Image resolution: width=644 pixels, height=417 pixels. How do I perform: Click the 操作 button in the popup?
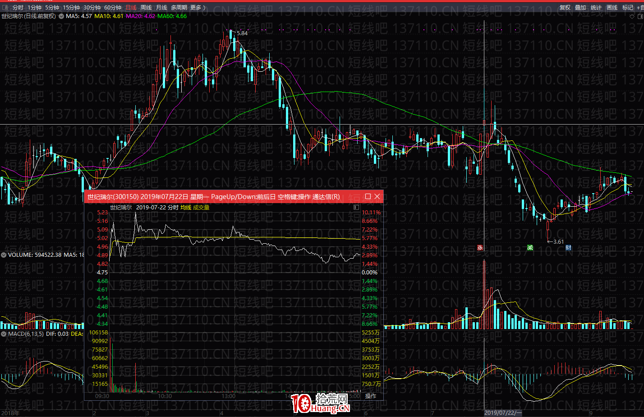click(x=371, y=396)
